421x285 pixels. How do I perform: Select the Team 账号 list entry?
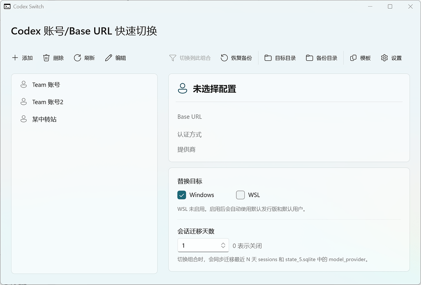tap(84, 85)
